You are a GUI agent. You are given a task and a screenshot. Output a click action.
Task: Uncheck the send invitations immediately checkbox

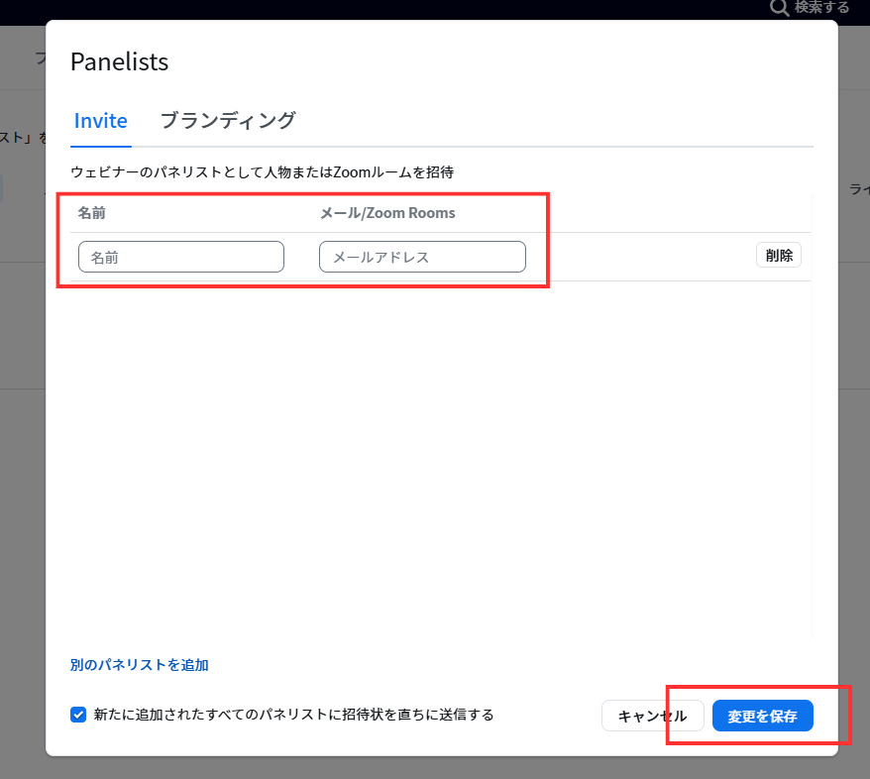tap(78, 715)
